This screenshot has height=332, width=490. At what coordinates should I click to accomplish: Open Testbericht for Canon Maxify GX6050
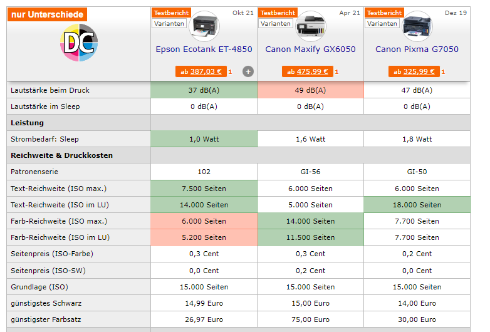(278, 13)
